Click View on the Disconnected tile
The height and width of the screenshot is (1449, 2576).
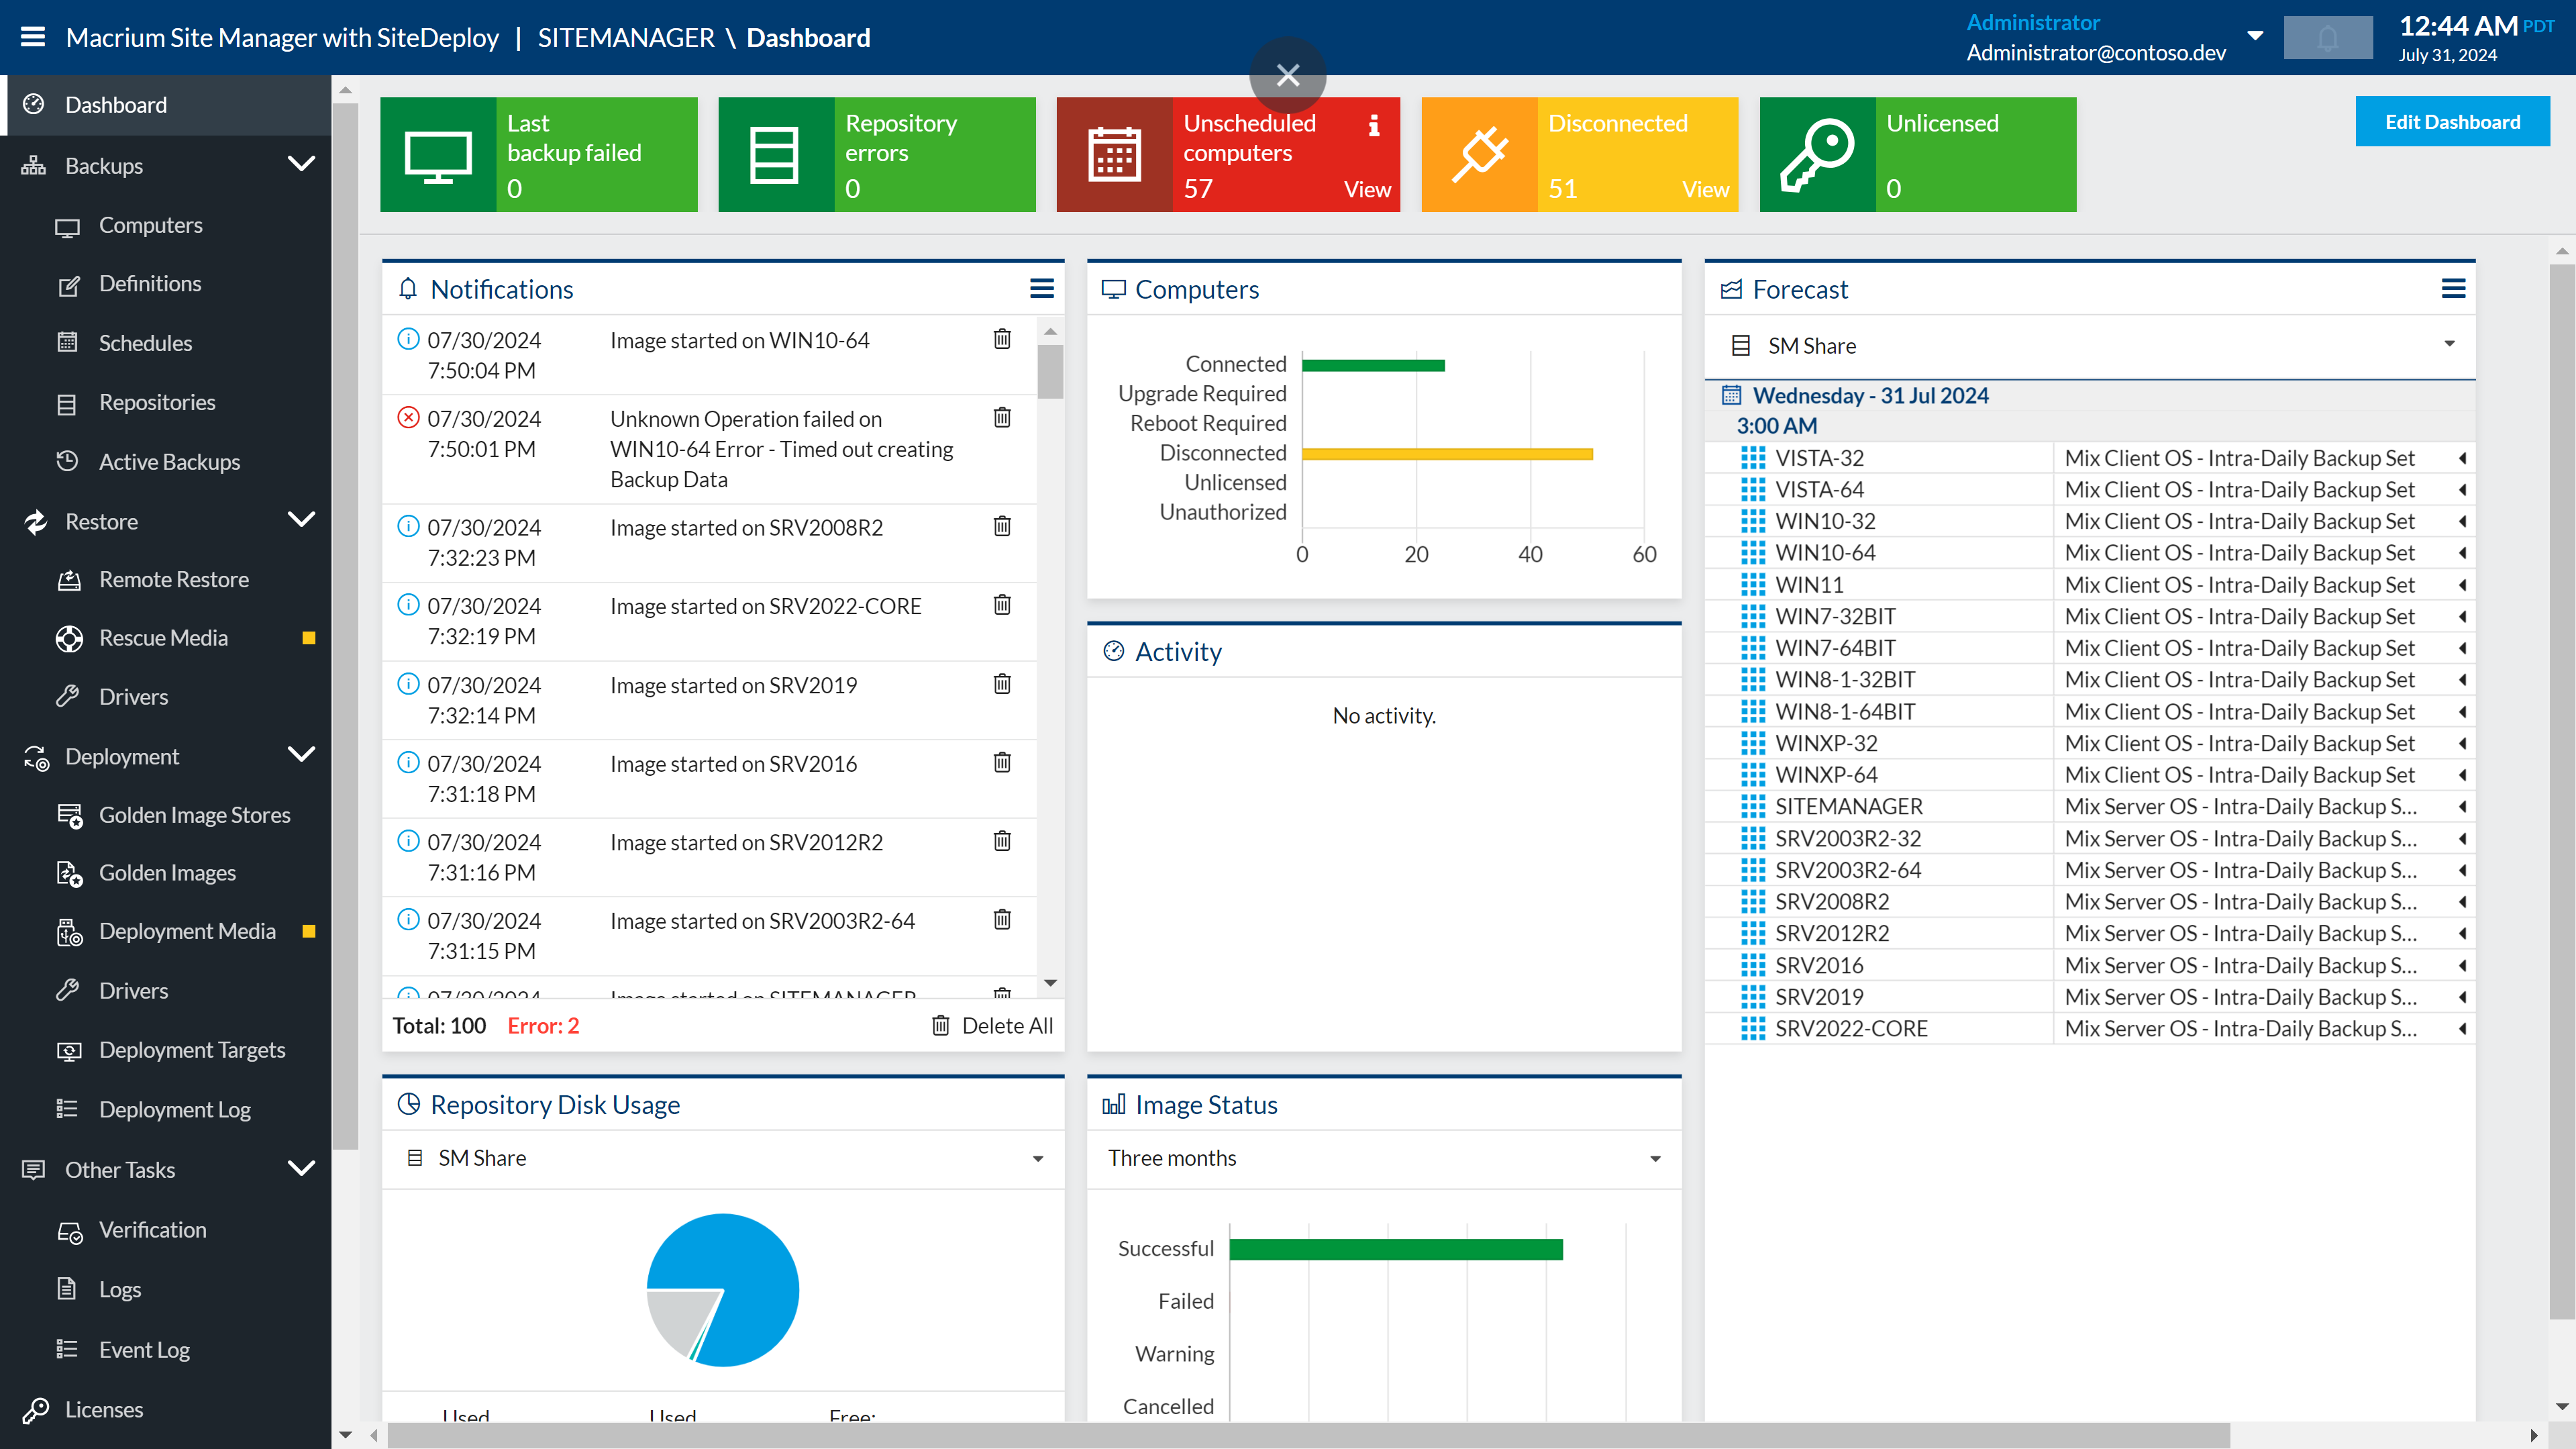(1704, 188)
